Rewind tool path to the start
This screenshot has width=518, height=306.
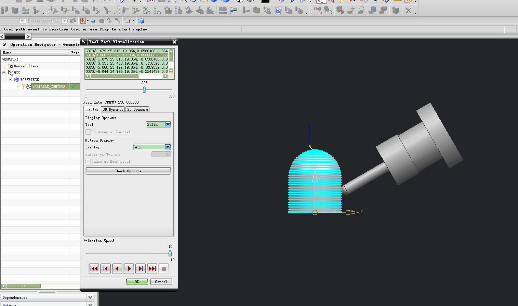tap(94, 269)
